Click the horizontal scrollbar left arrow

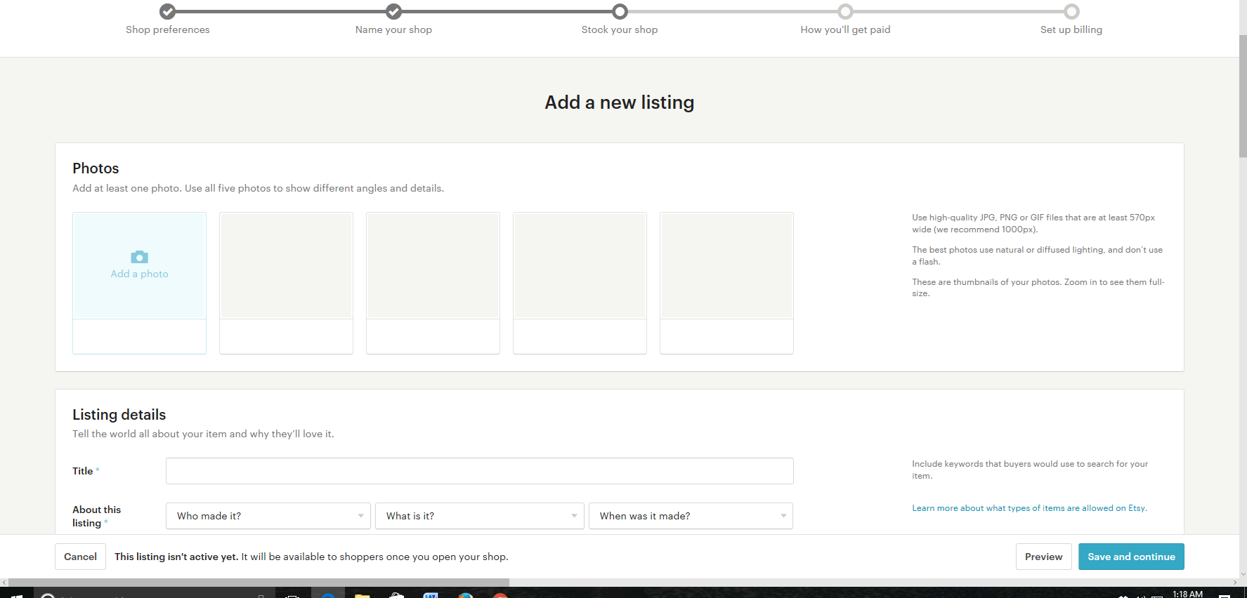[x=4, y=583]
